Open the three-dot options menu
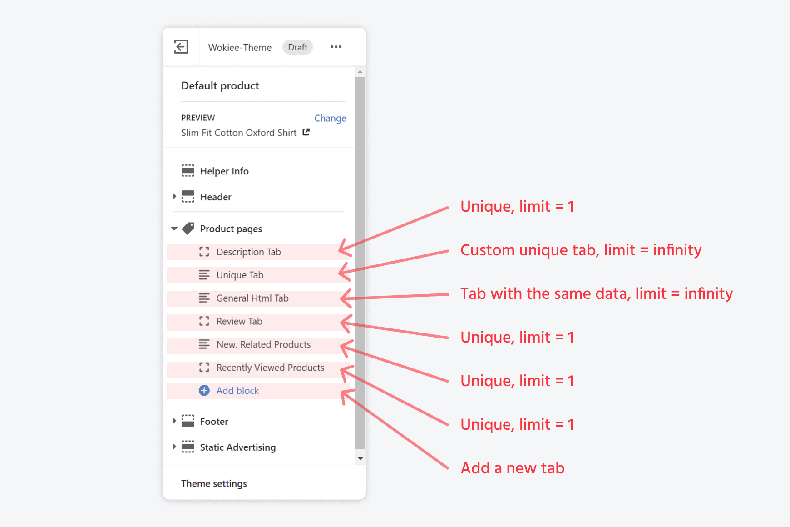Viewport: 790px width, 527px height. [336, 47]
